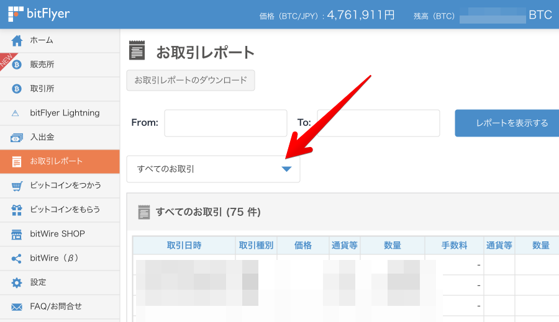The image size is (559, 322).
Task: Click the report icon beside page title
Action: pyautogui.click(x=137, y=50)
